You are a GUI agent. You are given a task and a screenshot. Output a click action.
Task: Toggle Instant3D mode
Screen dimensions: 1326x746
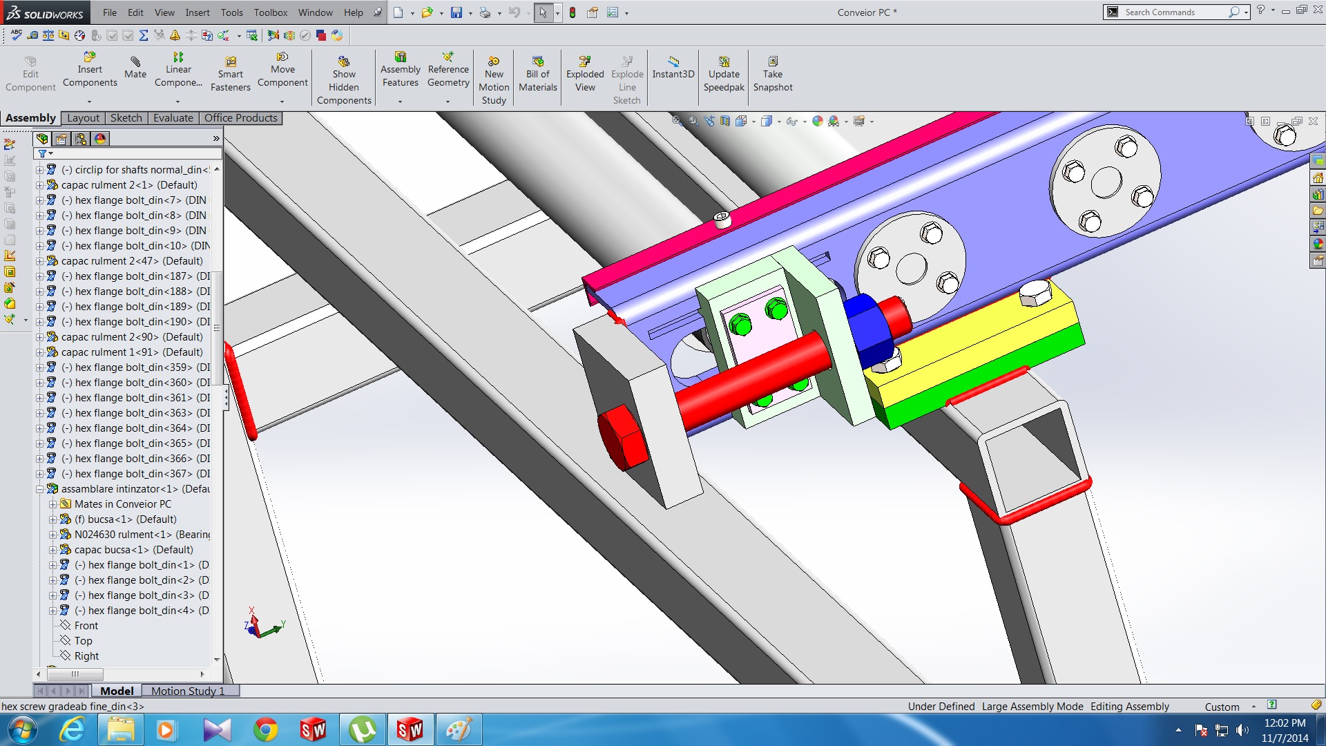pos(673,61)
